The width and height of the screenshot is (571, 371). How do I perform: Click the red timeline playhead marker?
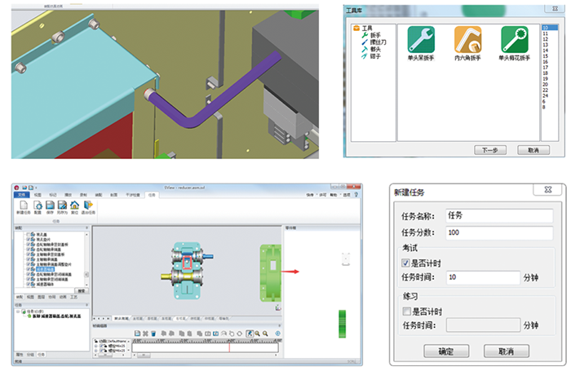[x=229, y=347]
